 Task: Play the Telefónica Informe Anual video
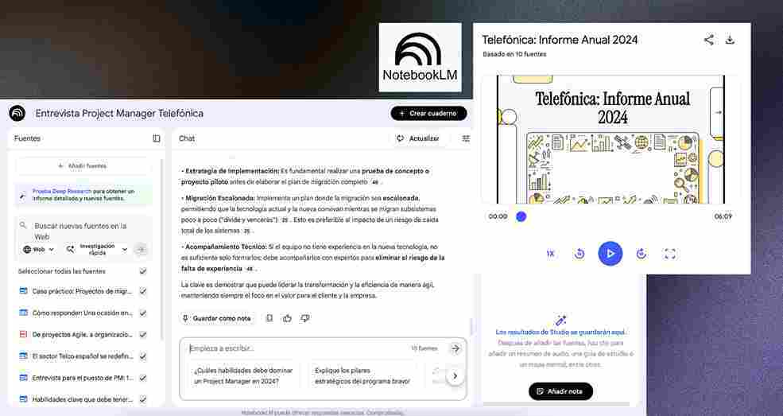pos(611,254)
